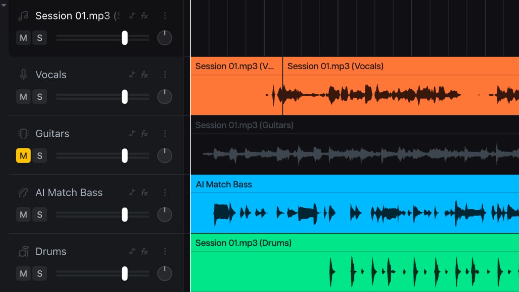Viewport: 519px width, 292px height.
Task: Solo the Drums track
Action: (40, 273)
